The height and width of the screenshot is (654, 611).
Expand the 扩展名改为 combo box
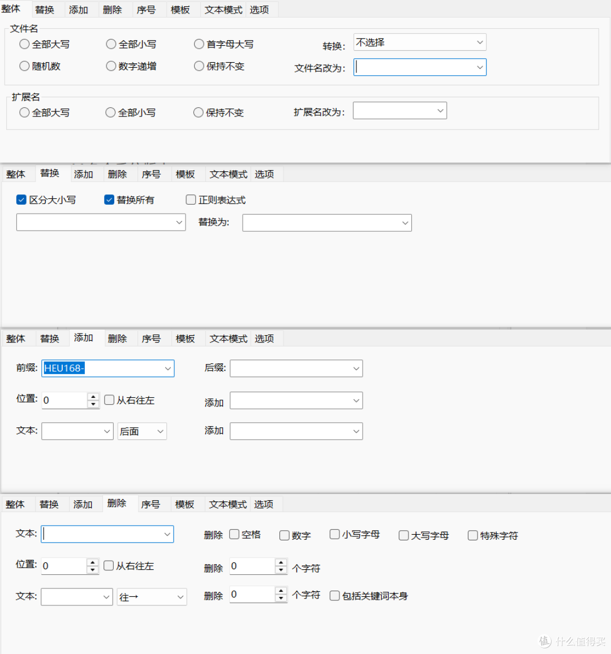coord(400,111)
